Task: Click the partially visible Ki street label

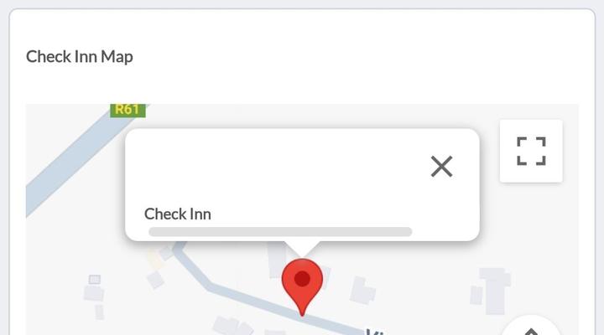Action: click(x=376, y=332)
